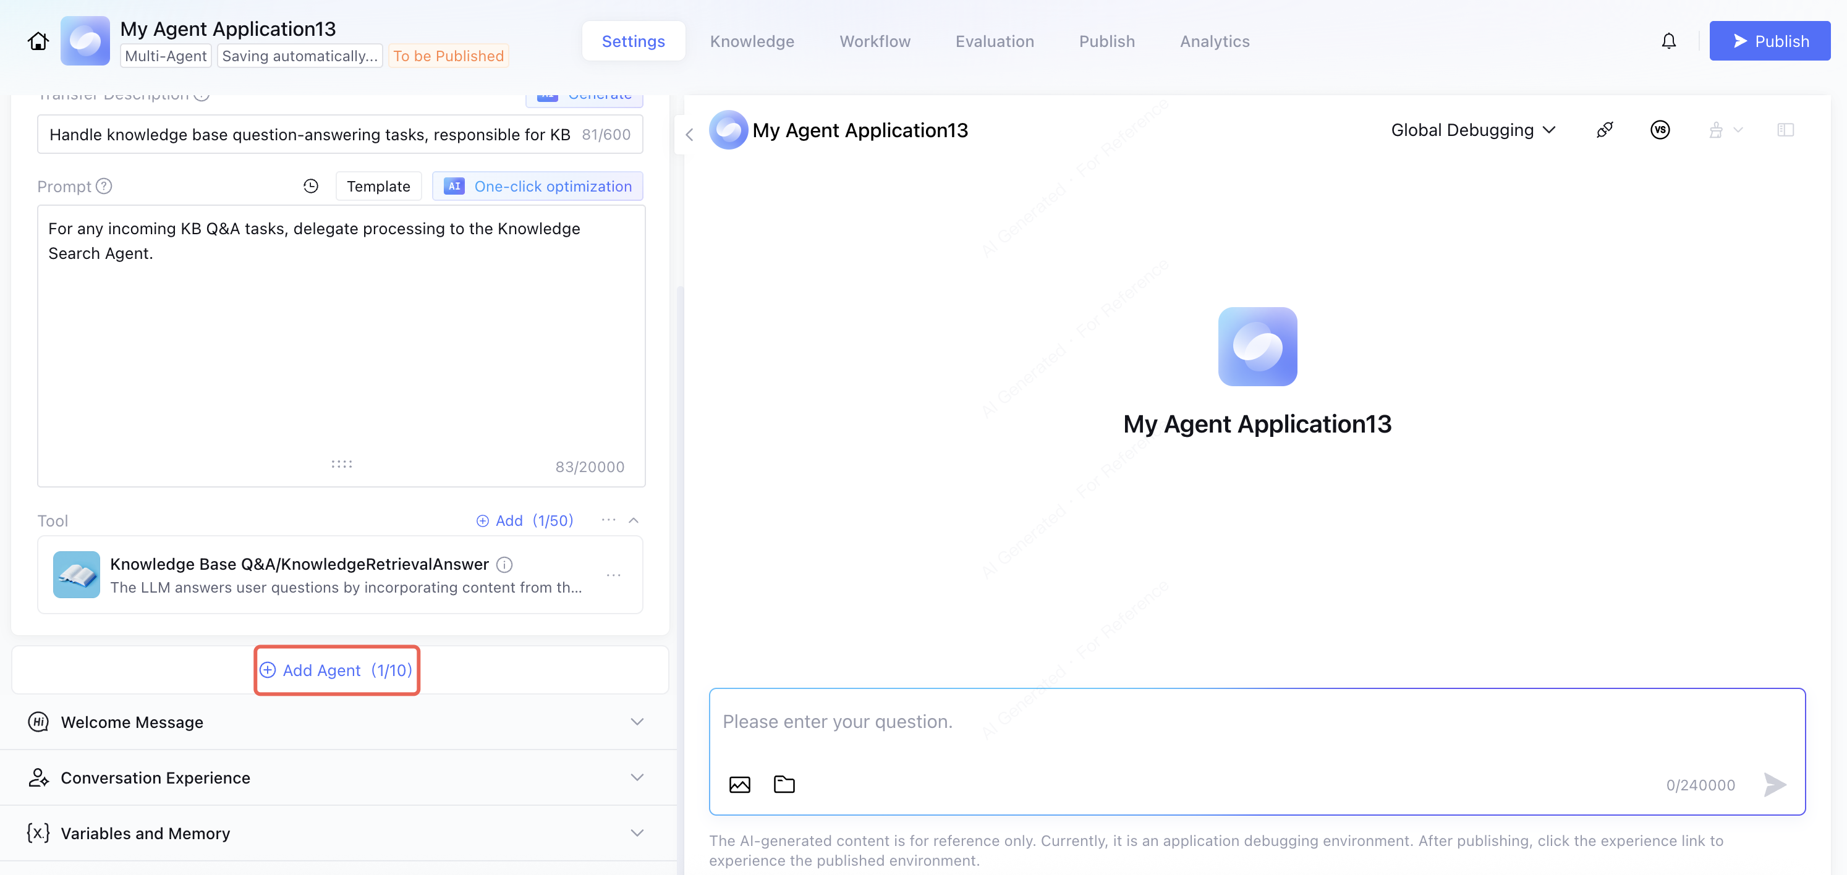Viewport: 1847px width, 875px height.
Task: Expand Variables and Memory section
Action: click(x=637, y=834)
